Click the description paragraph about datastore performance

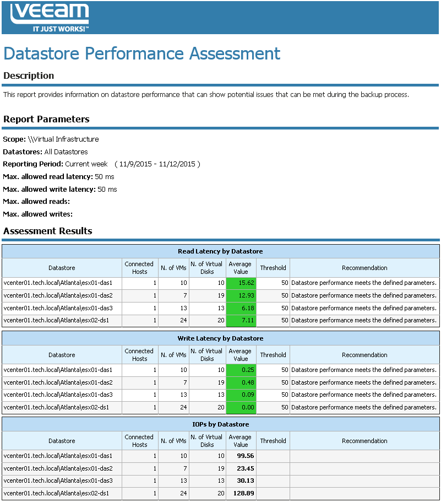point(206,95)
